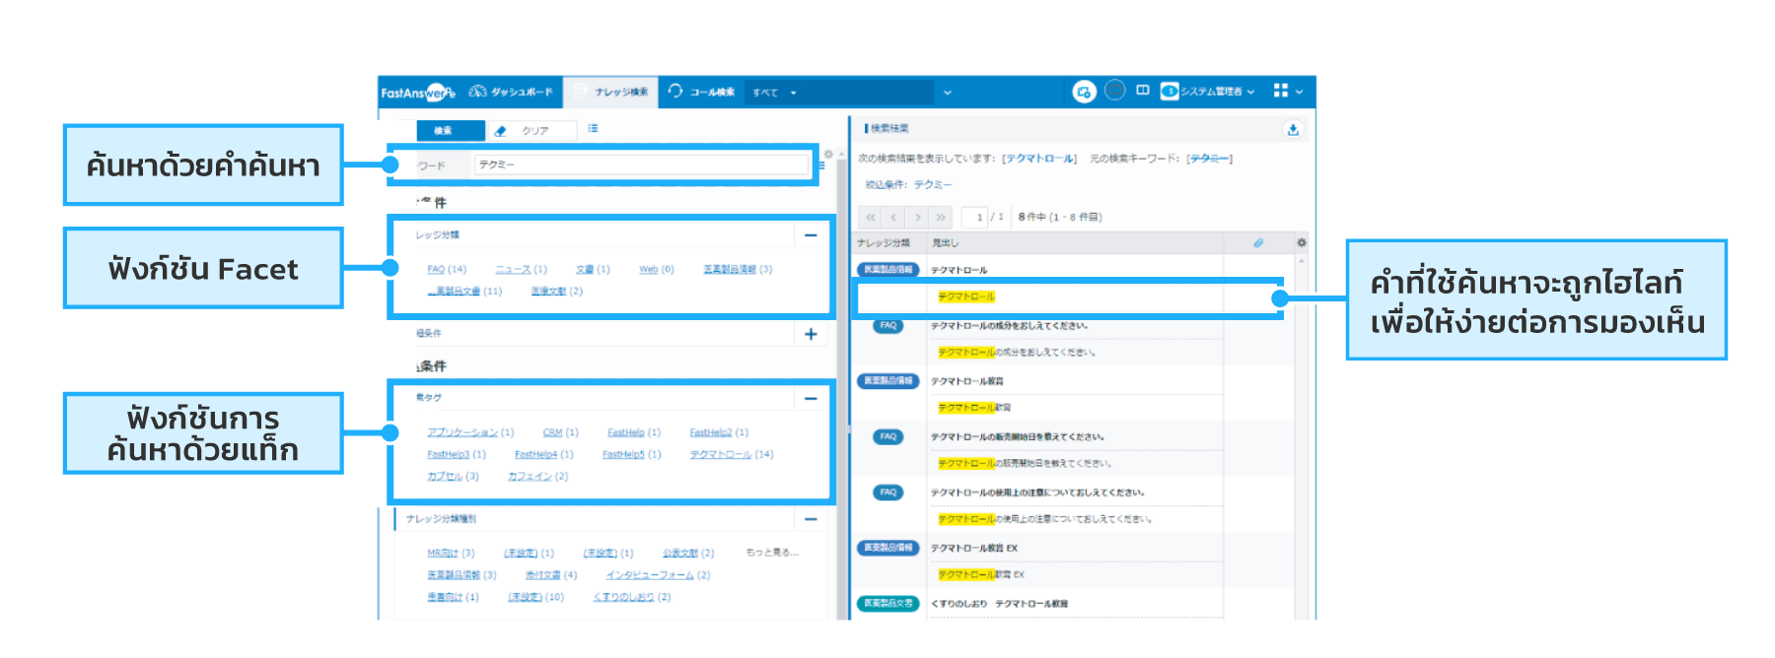Collapse the ナレッジ分類 facet section
Screen dimensions: 1775x658
point(811,235)
